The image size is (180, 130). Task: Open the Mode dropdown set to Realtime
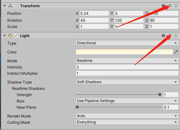[127, 61]
